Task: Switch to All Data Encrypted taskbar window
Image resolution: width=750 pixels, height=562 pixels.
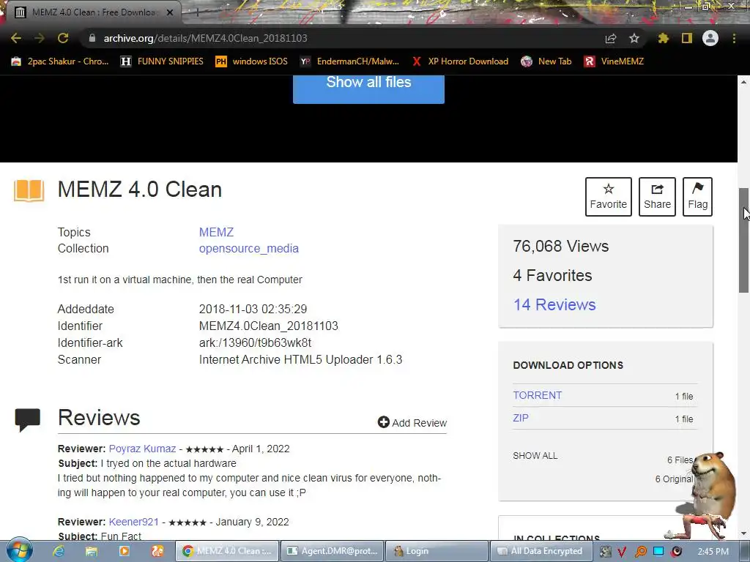Action: (540, 551)
